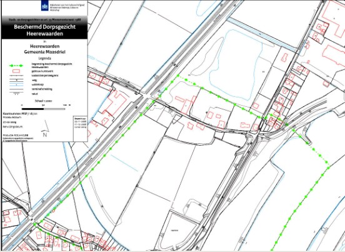This screenshot has width=345, height=252.
Task: Click the talud tick-mark legend symbol
Action: [16, 93]
